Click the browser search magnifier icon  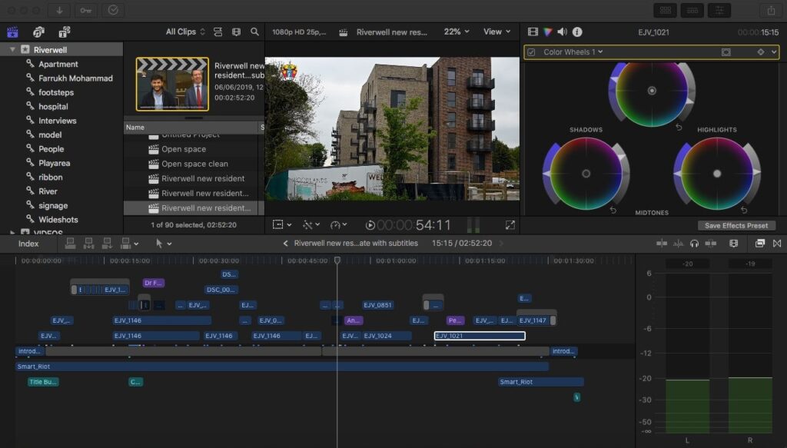click(x=254, y=32)
